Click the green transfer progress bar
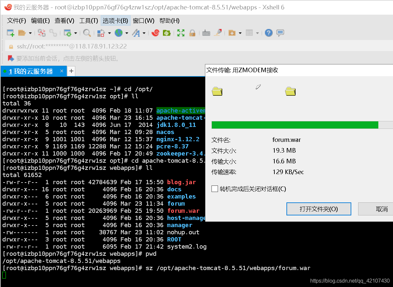This screenshot has height=287, width=393. 302,125
